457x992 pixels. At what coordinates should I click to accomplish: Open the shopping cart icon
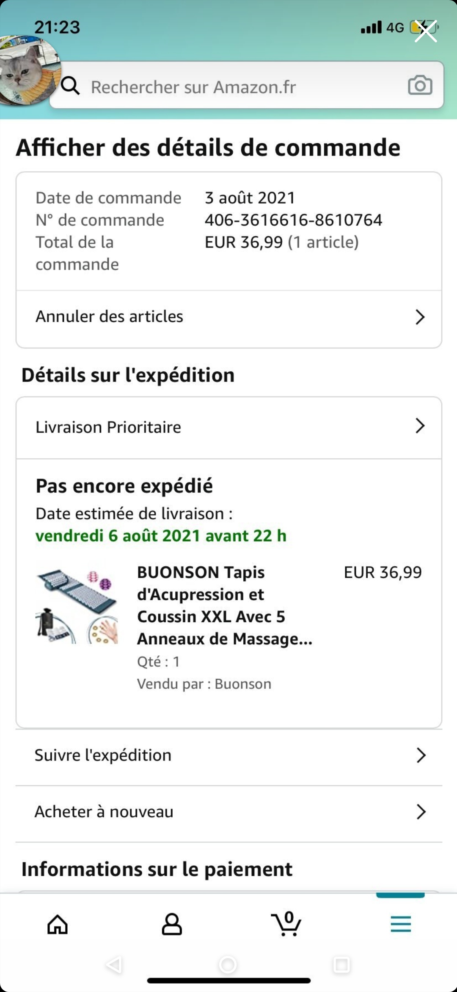point(286,924)
